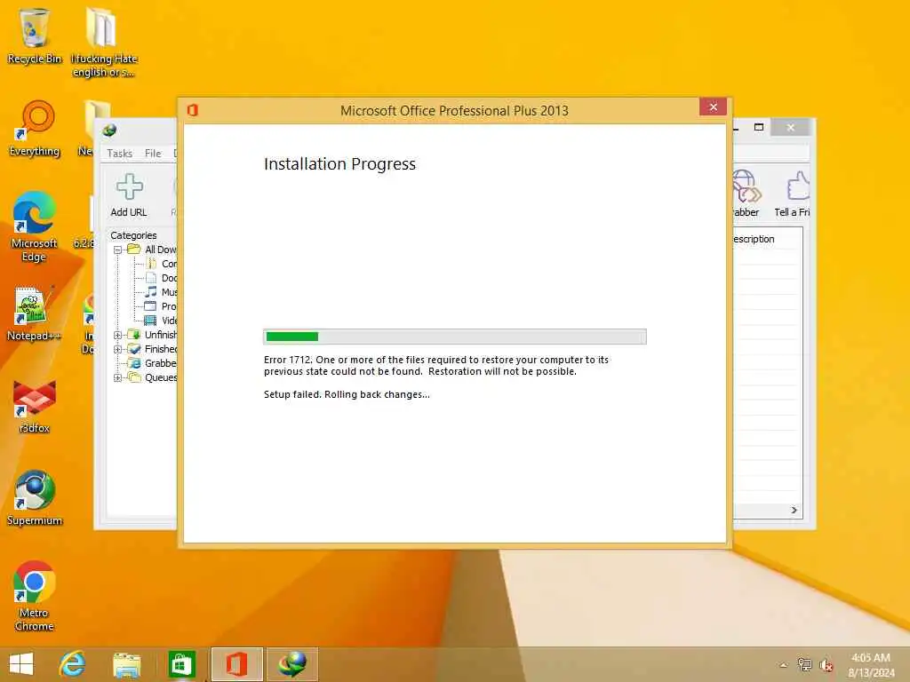Image resolution: width=910 pixels, height=682 pixels.
Task: Click the Add URL plus icon in download manager
Action: [129, 186]
